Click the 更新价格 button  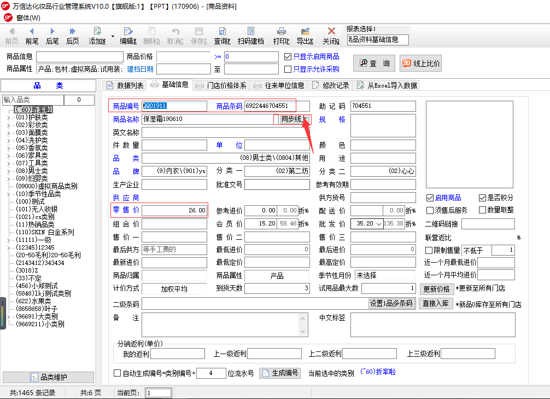(x=437, y=288)
